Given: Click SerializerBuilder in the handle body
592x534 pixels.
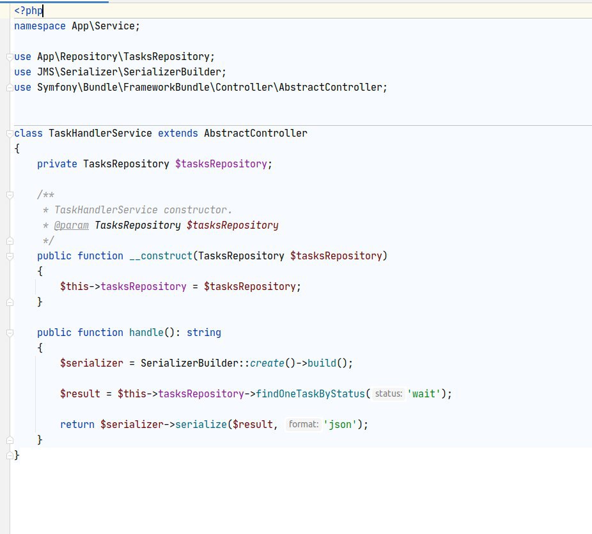Looking at the screenshot, I should [189, 363].
